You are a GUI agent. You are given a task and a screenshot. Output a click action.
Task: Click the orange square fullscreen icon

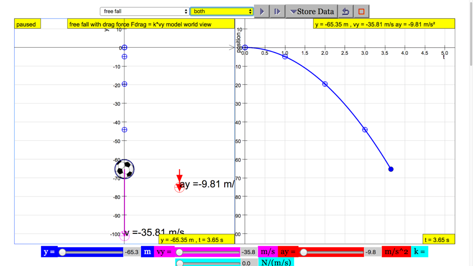coord(361,11)
